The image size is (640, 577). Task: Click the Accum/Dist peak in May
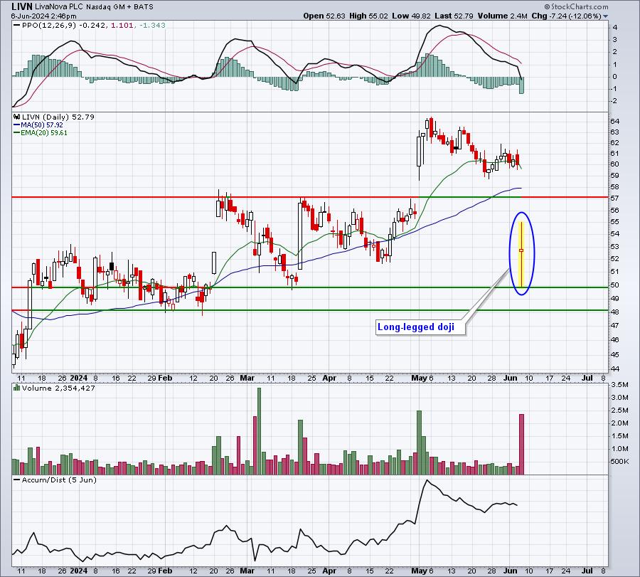tap(427, 480)
